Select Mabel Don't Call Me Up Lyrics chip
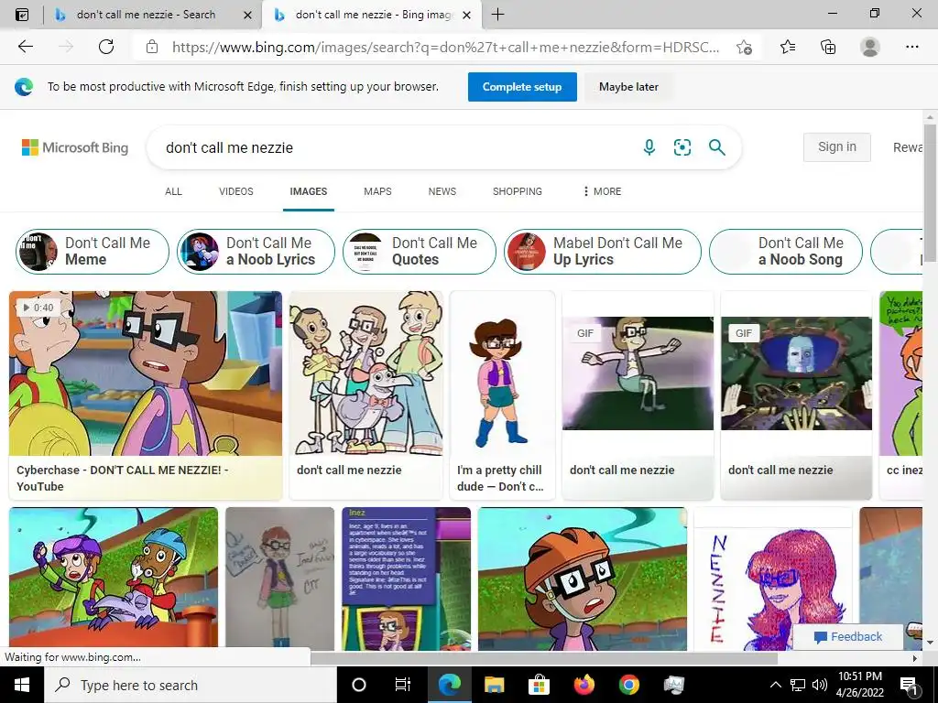938x703 pixels. coord(603,251)
